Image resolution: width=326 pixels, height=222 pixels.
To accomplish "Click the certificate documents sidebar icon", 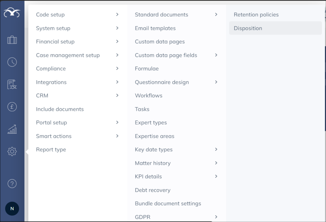I will point(12,84).
